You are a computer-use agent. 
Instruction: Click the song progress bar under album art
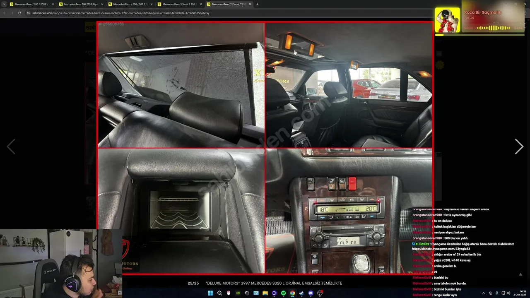(x=479, y=35)
